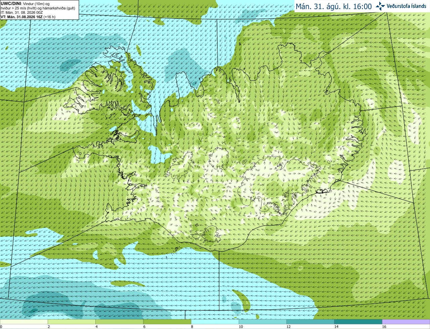Select the forecast time Mán. 31. ágú. kl. 16:00
This screenshot has width=430, height=329.
(x=334, y=6)
